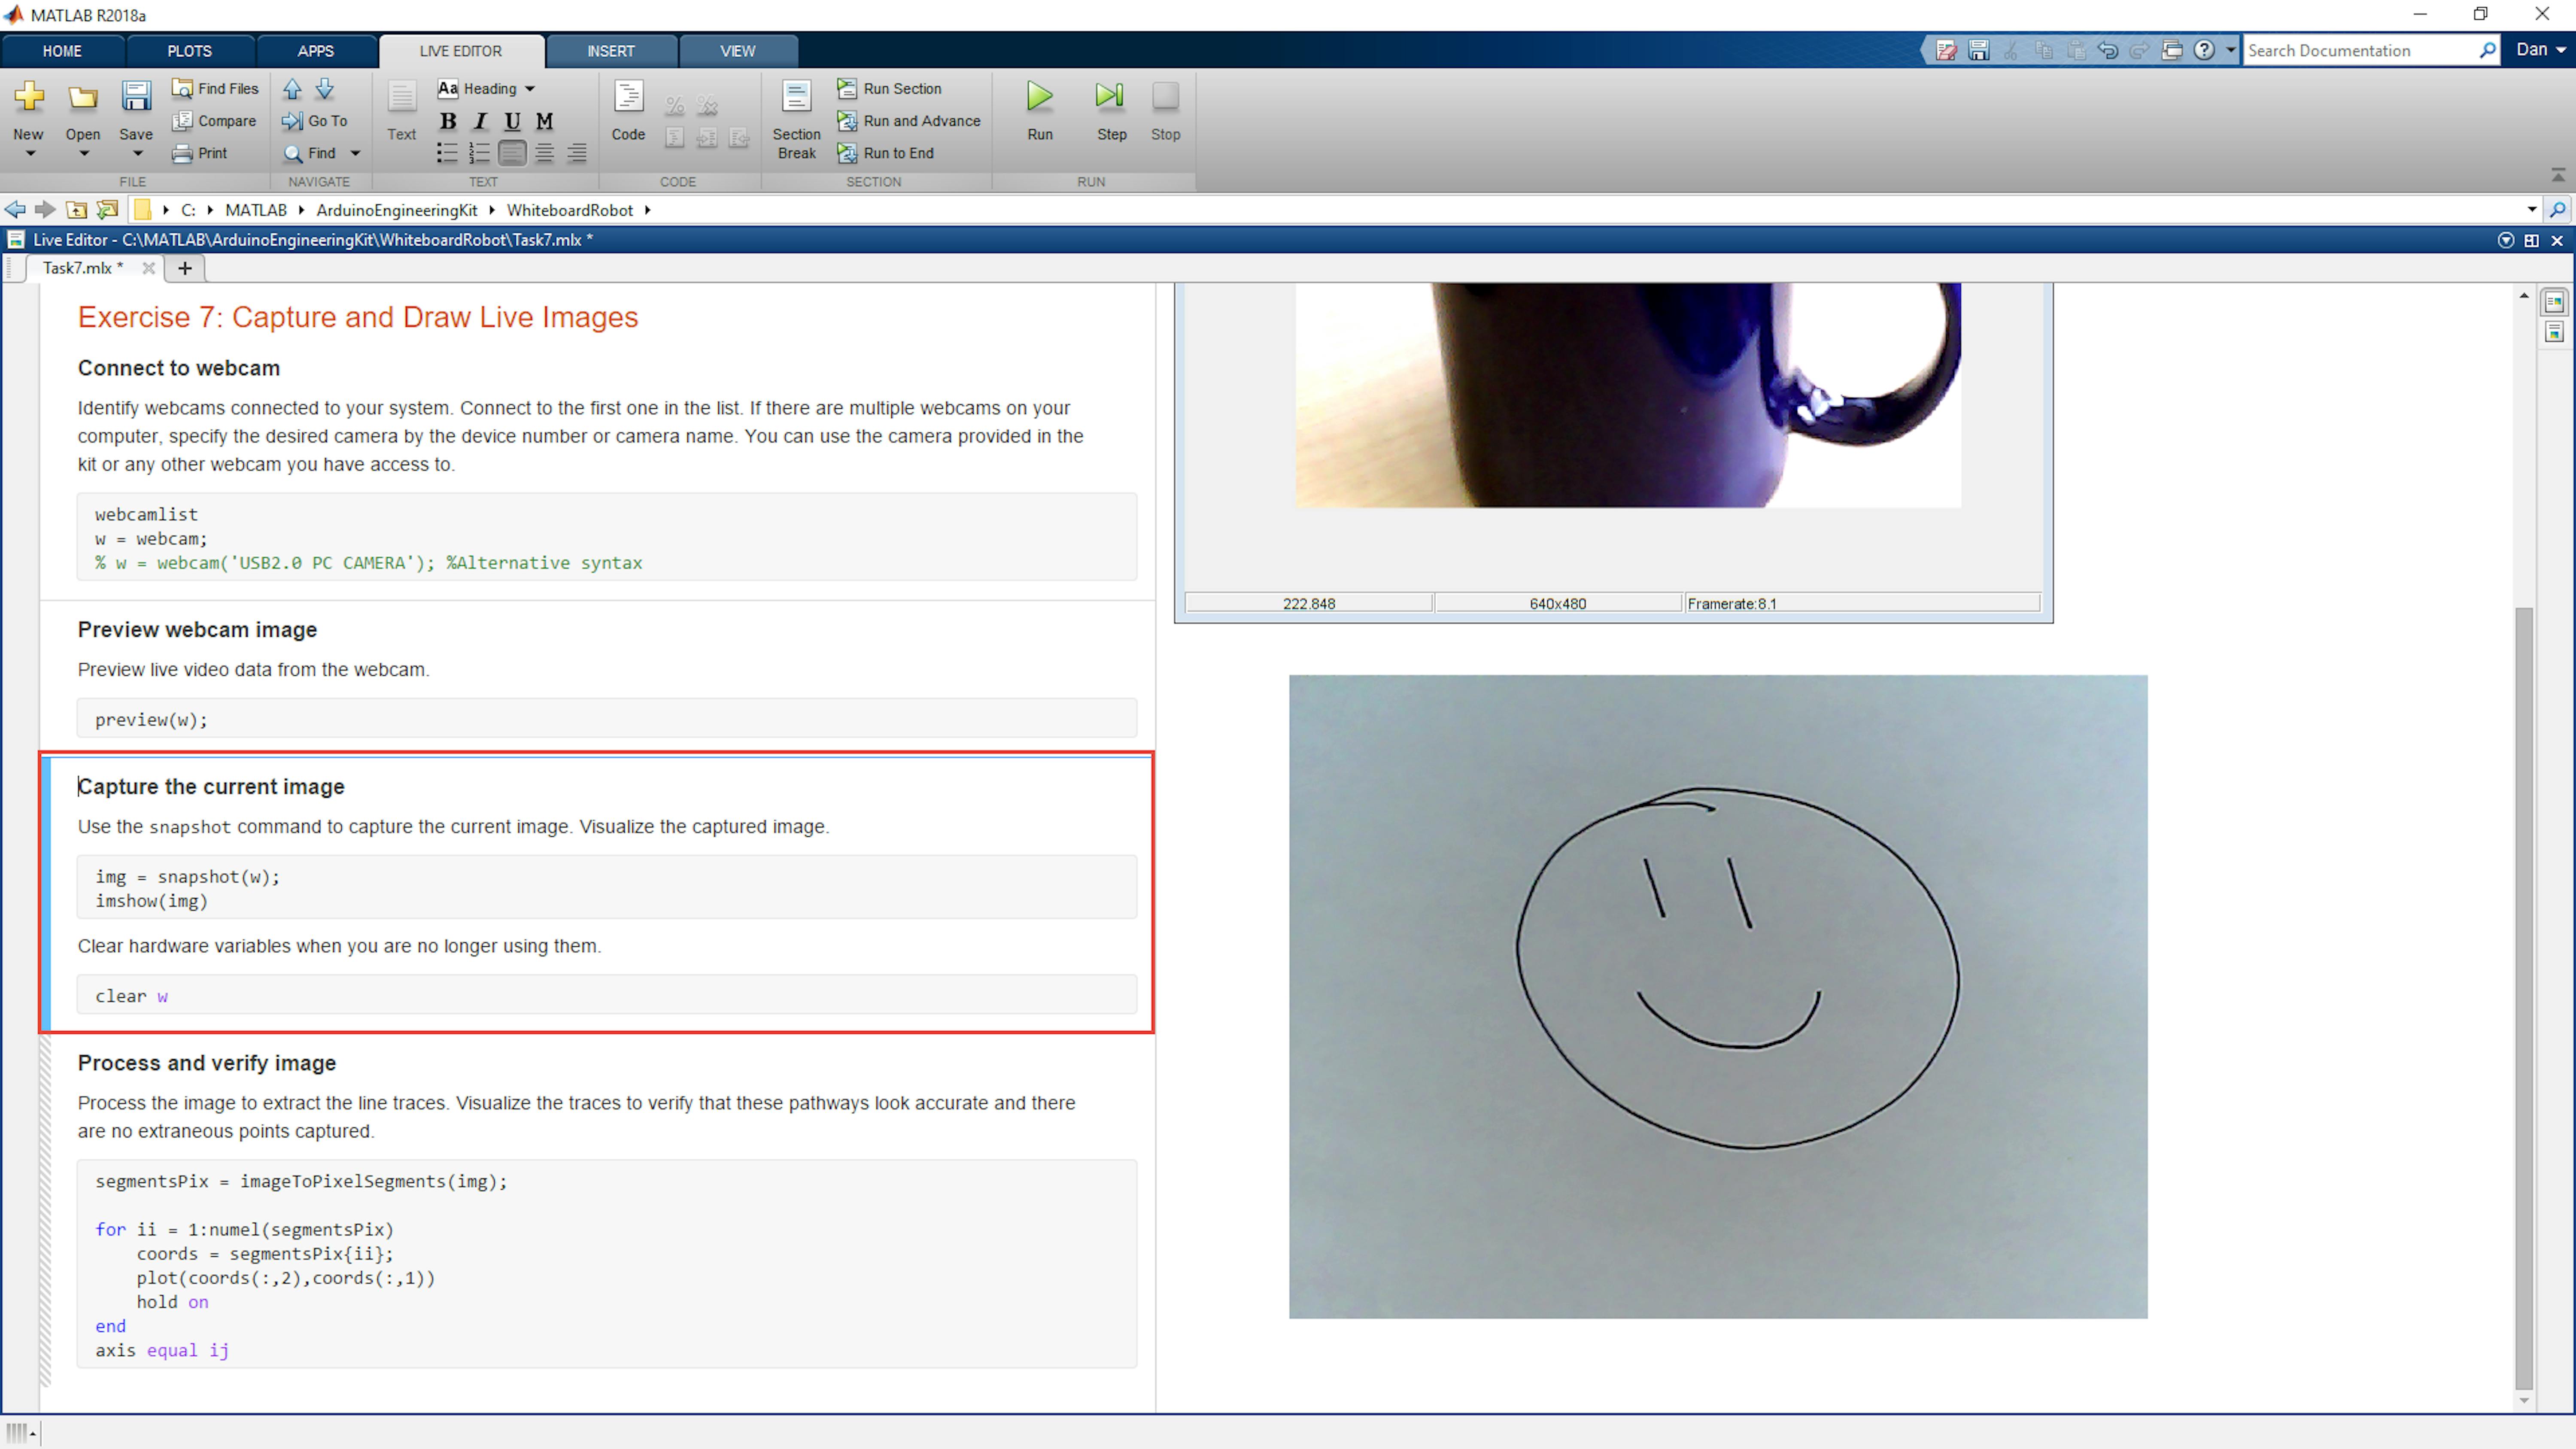Close the Task7.mlx tab
Viewport: 2576px width, 1449px height.
[148, 268]
